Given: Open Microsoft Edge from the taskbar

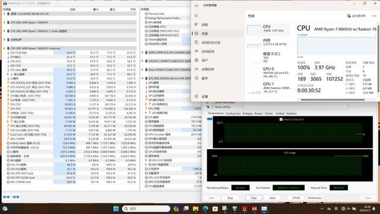Looking at the screenshot, I should 205,209.
